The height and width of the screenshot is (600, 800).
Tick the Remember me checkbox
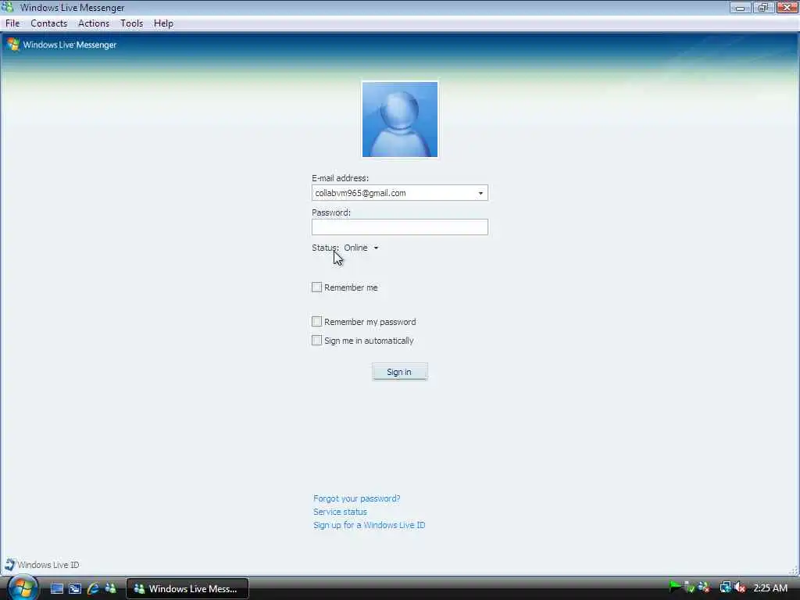317,287
